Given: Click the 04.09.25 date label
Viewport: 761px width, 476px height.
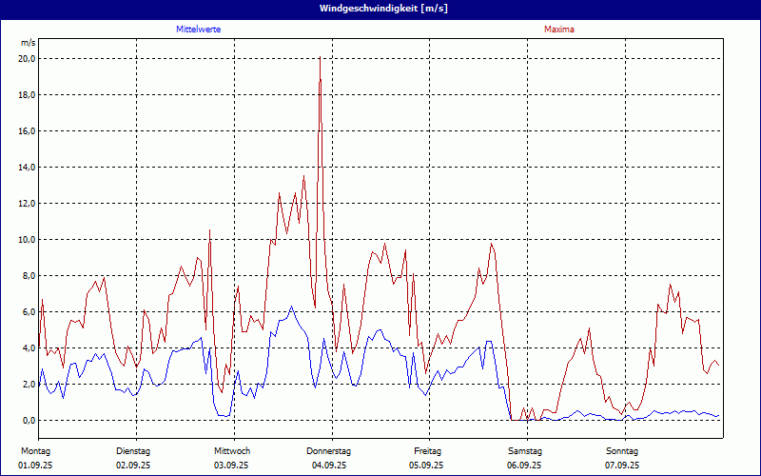Looking at the screenshot, I should click(329, 466).
